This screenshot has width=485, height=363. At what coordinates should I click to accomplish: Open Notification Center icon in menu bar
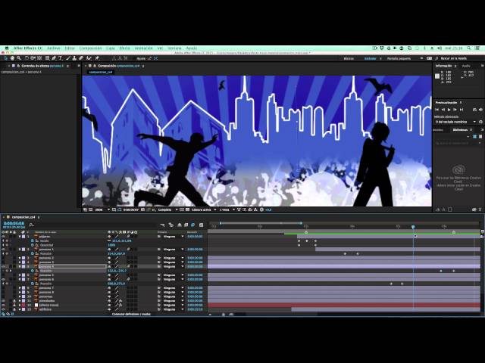[x=478, y=48]
